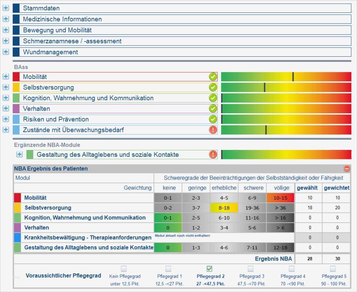The image size is (357, 292).
Task: Click green checkmark status of Verhalten
Action: tap(213, 109)
